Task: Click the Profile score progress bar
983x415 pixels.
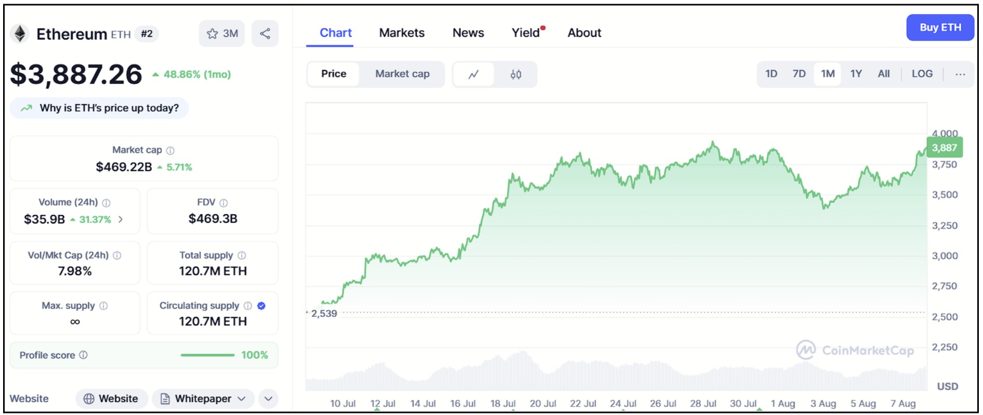Action: coord(207,355)
